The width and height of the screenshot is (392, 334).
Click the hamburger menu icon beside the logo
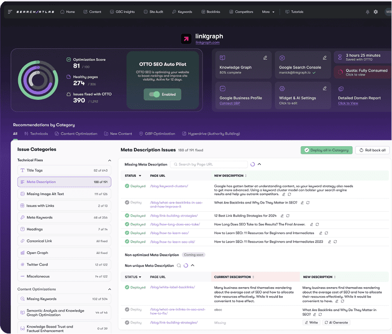[x=10, y=11]
